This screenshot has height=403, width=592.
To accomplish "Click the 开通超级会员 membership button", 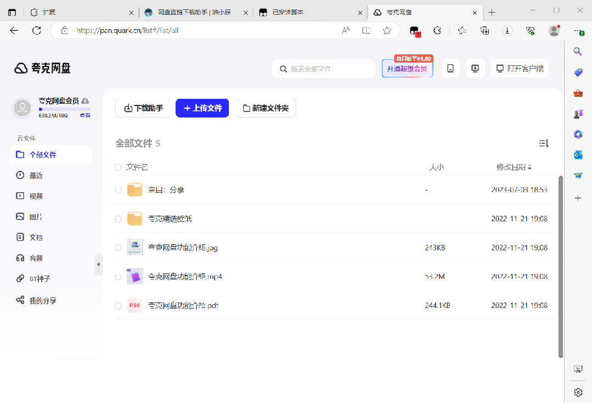I will [x=407, y=69].
